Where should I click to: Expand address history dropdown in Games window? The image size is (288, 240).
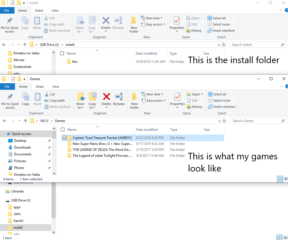coord(220,121)
